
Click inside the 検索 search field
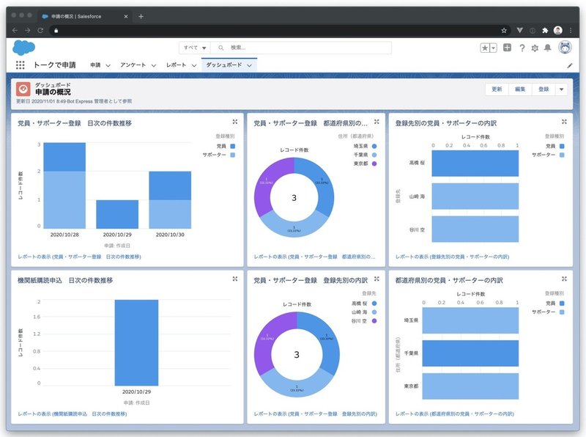pos(301,48)
